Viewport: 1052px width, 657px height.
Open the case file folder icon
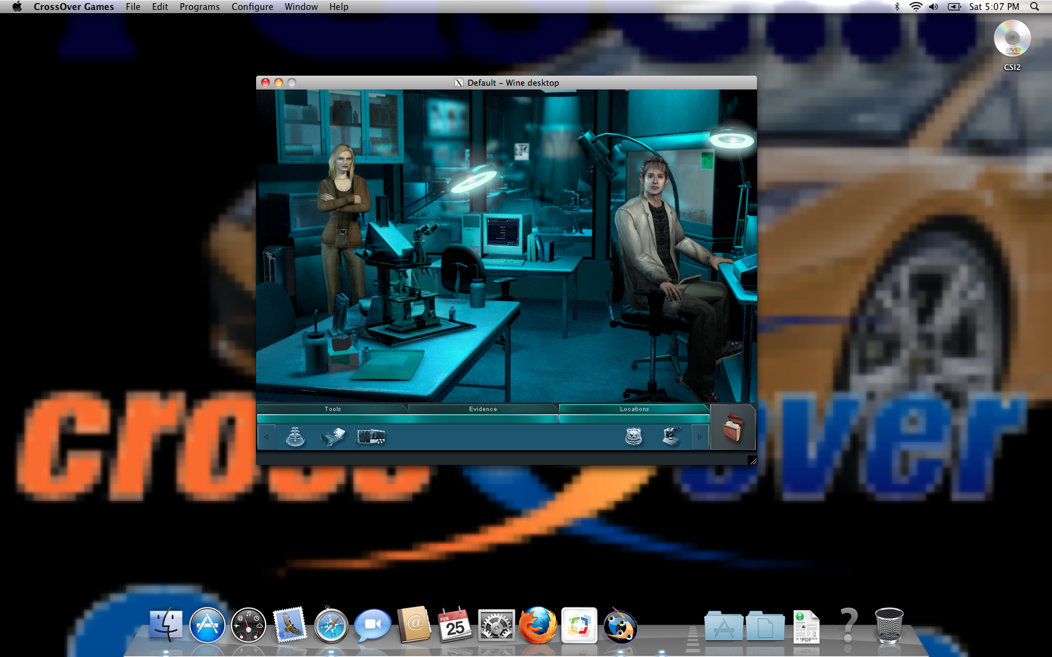point(732,428)
